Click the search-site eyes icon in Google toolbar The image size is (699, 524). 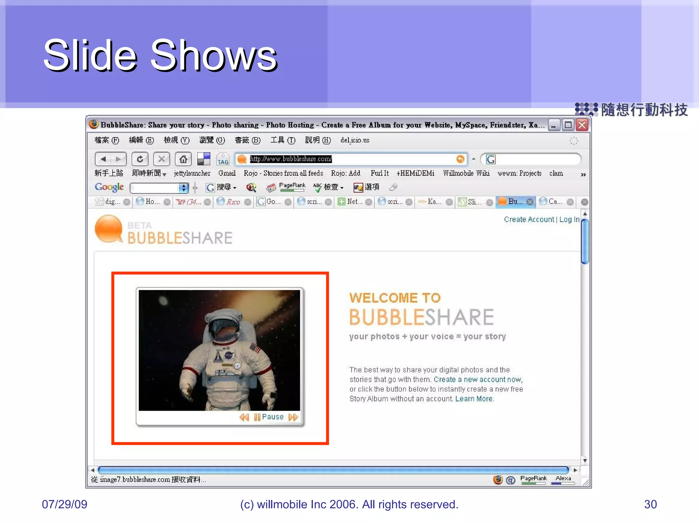251,187
